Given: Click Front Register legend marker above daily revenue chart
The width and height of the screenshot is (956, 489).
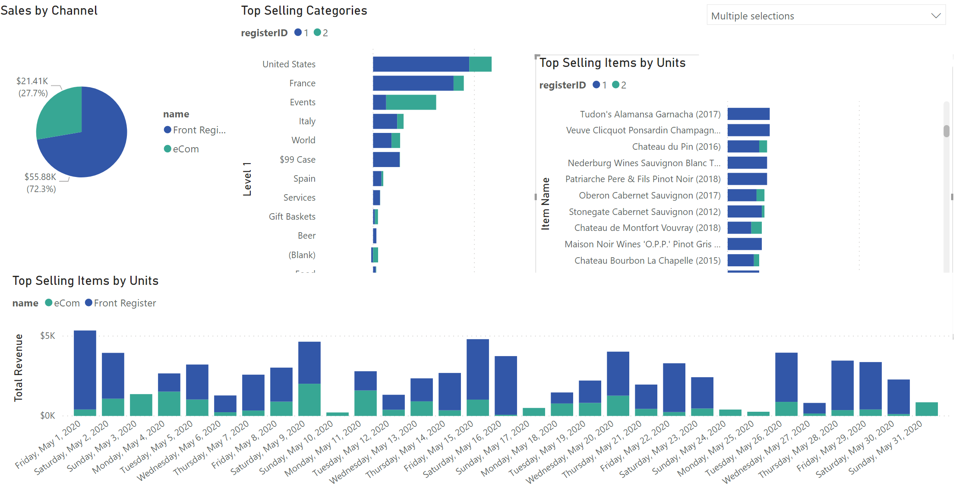Looking at the screenshot, I should coord(89,303).
